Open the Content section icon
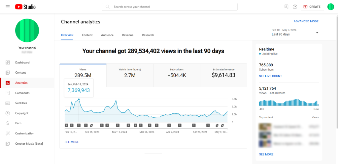Screen dimensions: 338x164 coord(8,73)
